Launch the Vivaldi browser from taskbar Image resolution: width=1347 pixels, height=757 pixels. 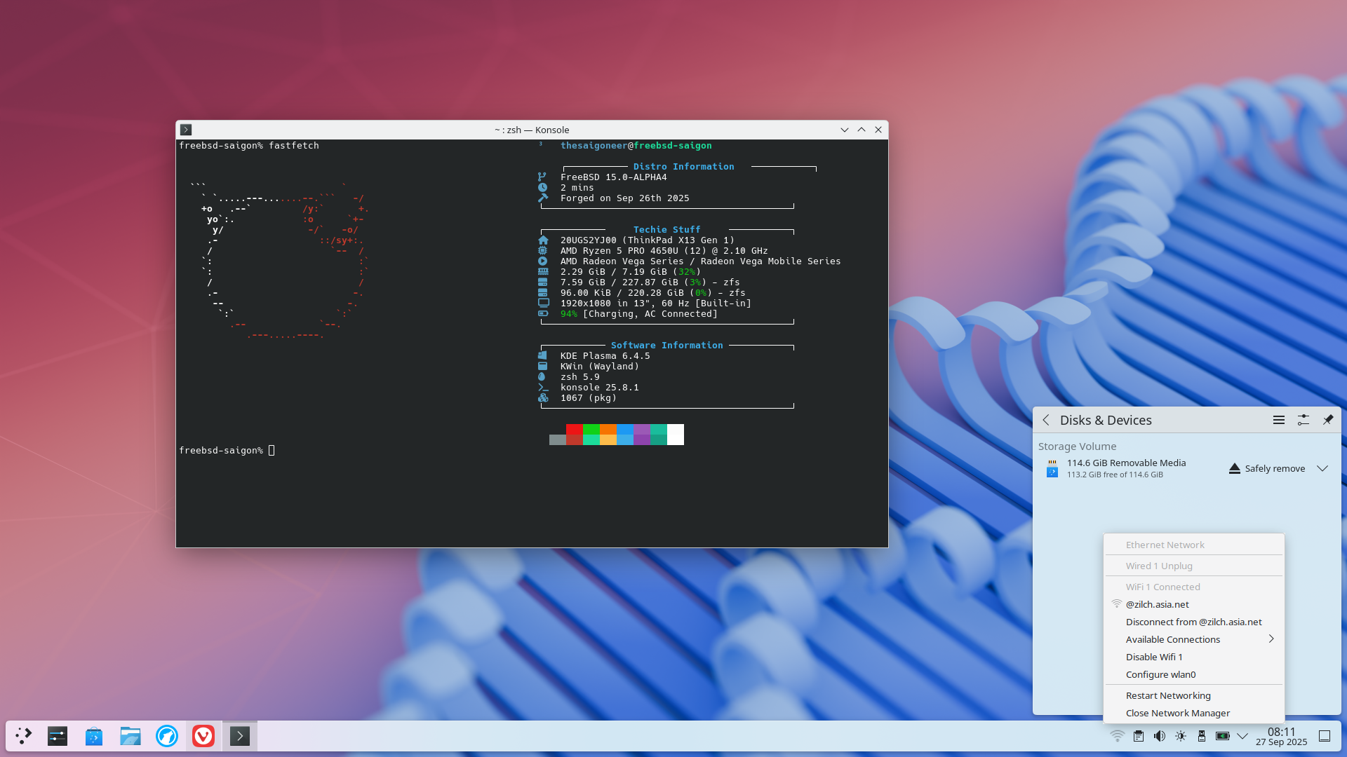(203, 736)
